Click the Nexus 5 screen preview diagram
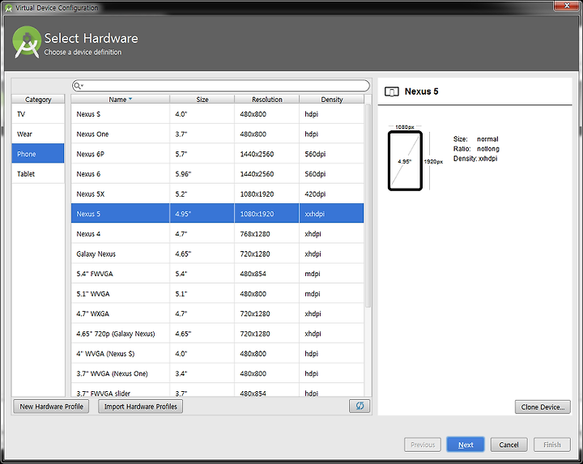This screenshot has height=464, width=583. coord(406,160)
